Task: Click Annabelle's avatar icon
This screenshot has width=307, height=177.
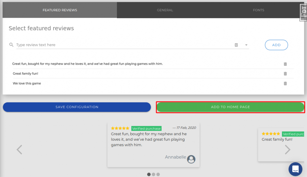Action: click(x=191, y=159)
